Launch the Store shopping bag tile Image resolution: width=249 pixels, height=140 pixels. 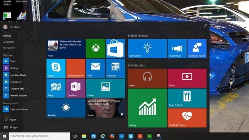pyautogui.click(x=115, y=48)
